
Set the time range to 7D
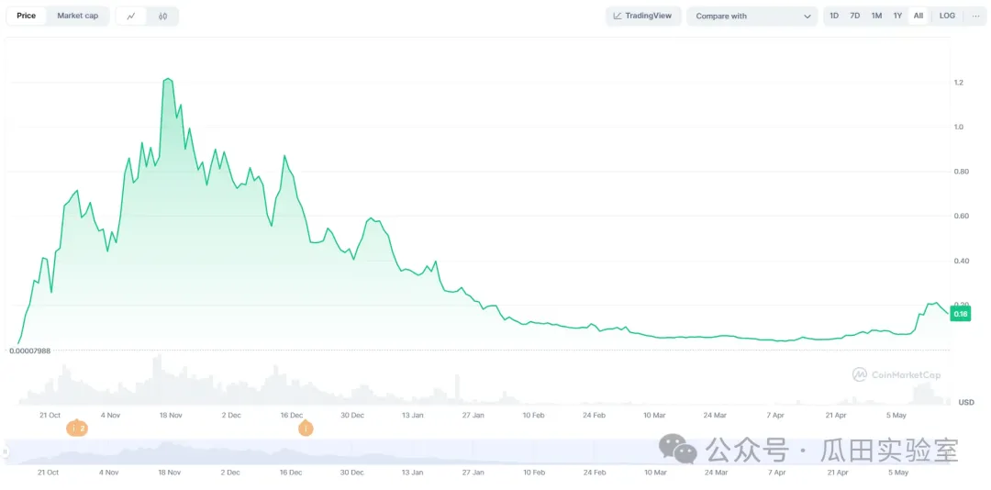point(855,16)
